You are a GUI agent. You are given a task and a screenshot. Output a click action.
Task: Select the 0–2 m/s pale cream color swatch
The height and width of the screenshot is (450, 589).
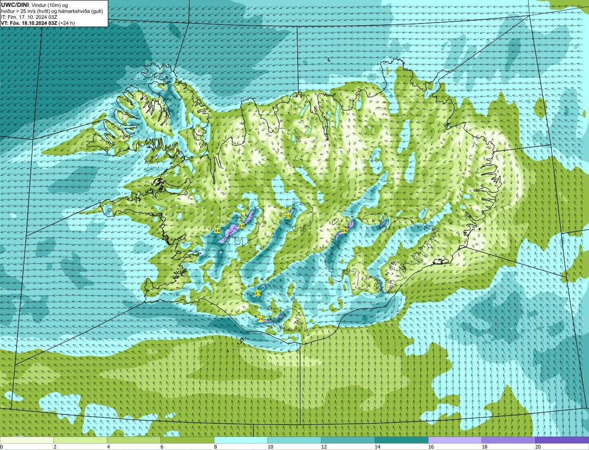[27, 440]
